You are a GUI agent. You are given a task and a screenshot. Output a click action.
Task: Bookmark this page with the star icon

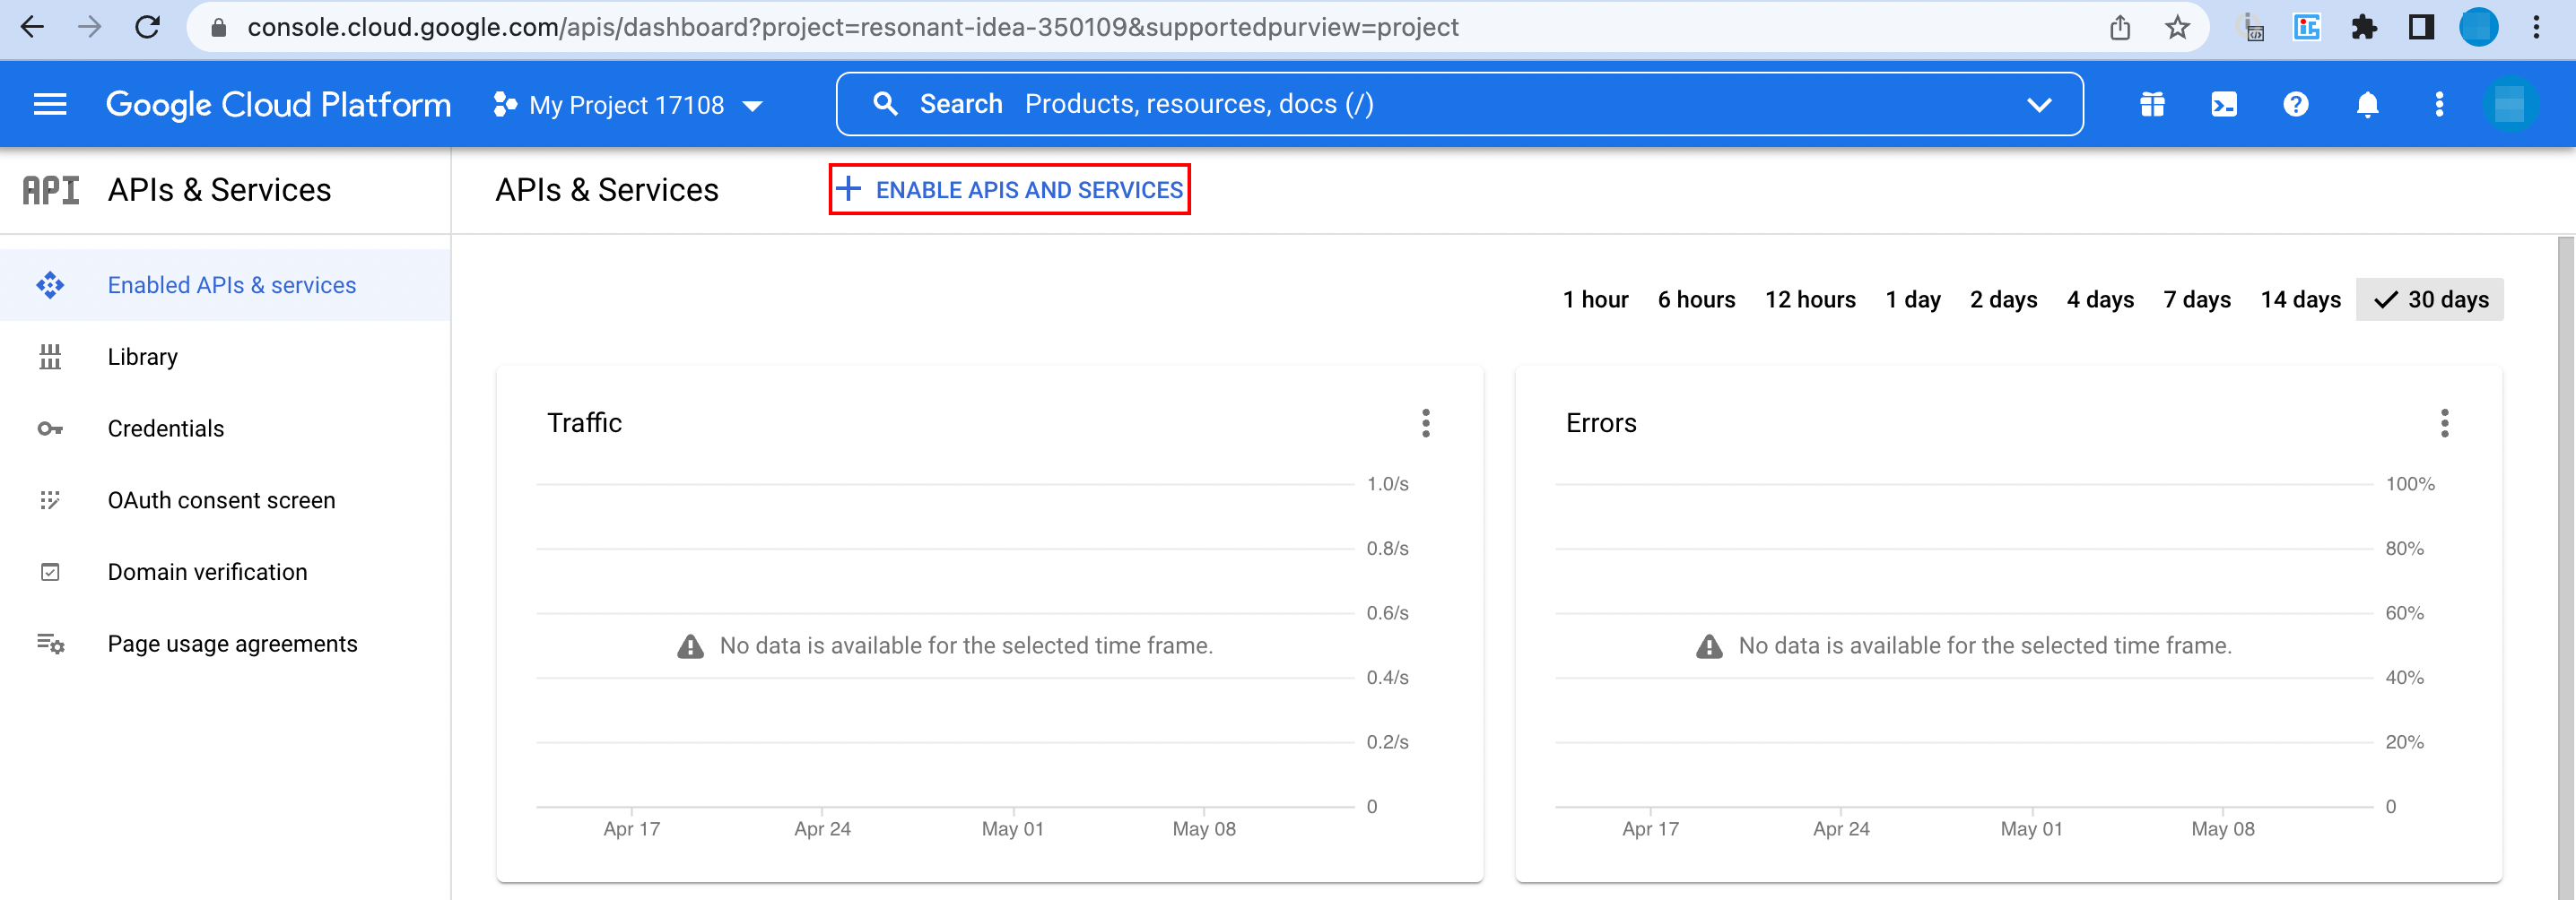pyautogui.click(x=2177, y=27)
